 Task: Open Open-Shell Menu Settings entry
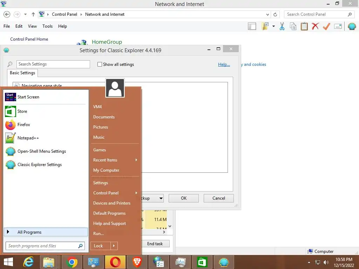[45, 151]
